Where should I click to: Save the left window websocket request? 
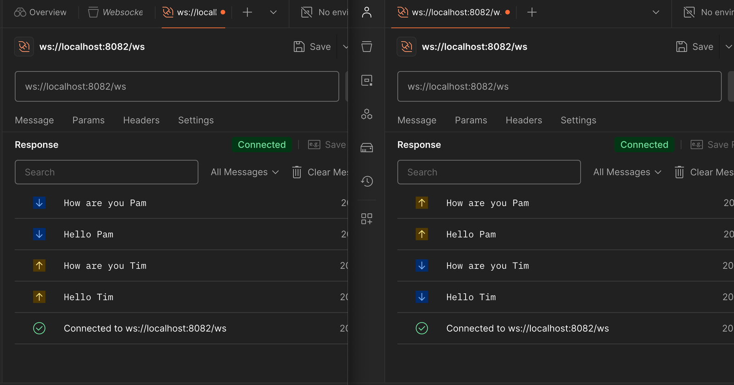point(312,47)
